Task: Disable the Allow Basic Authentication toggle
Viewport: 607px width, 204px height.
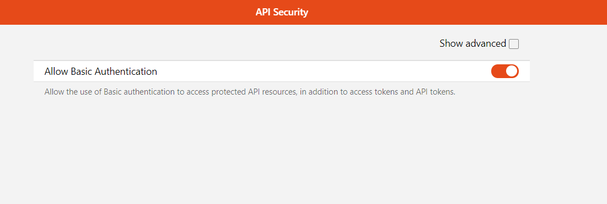Action: 505,71
